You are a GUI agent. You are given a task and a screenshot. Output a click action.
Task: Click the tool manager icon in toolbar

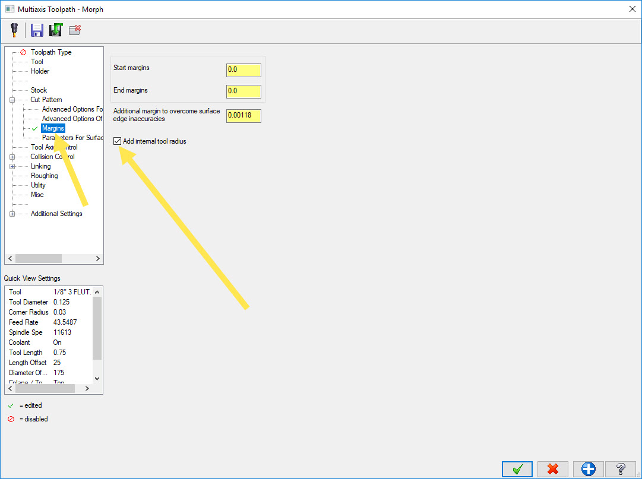coord(14,30)
